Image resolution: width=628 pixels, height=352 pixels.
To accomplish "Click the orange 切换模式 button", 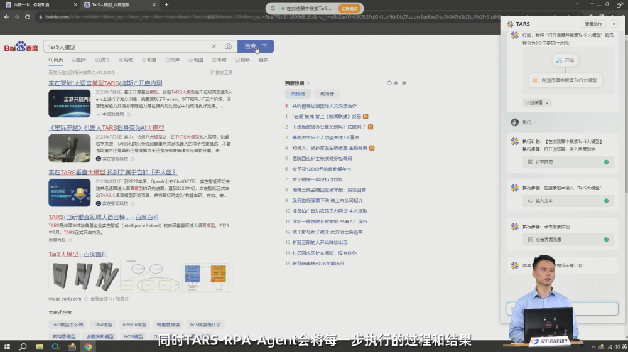I will pyautogui.click(x=349, y=8).
